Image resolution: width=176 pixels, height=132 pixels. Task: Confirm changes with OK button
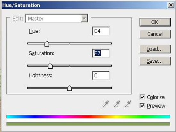tap(155, 22)
